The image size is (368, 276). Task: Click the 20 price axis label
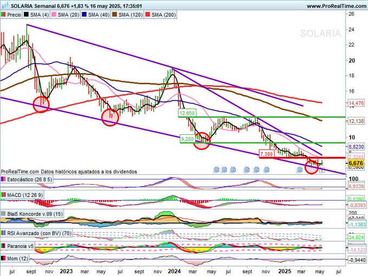(352, 61)
